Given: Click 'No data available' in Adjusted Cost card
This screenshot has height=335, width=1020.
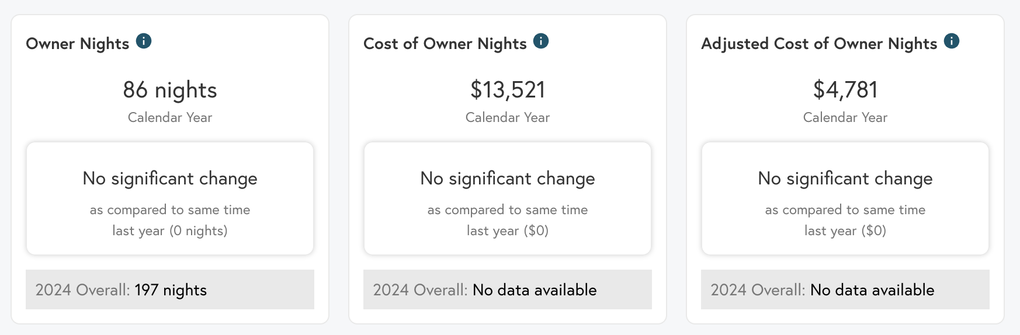Looking at the screenshot, I should 872,290.
